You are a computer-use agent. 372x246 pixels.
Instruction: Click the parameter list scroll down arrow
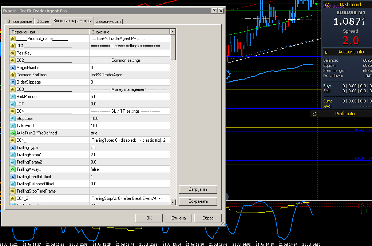173,202
